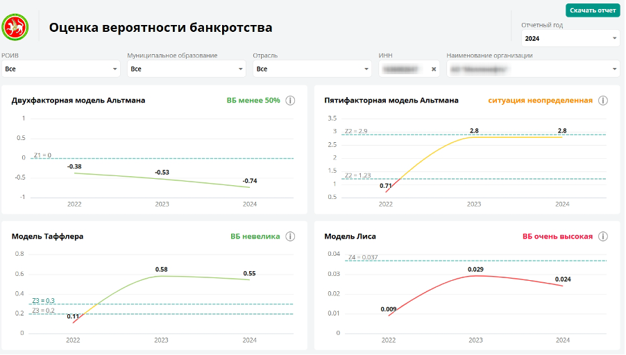Click threshold label Z3 = 0.2

click(x=44, y=311)
